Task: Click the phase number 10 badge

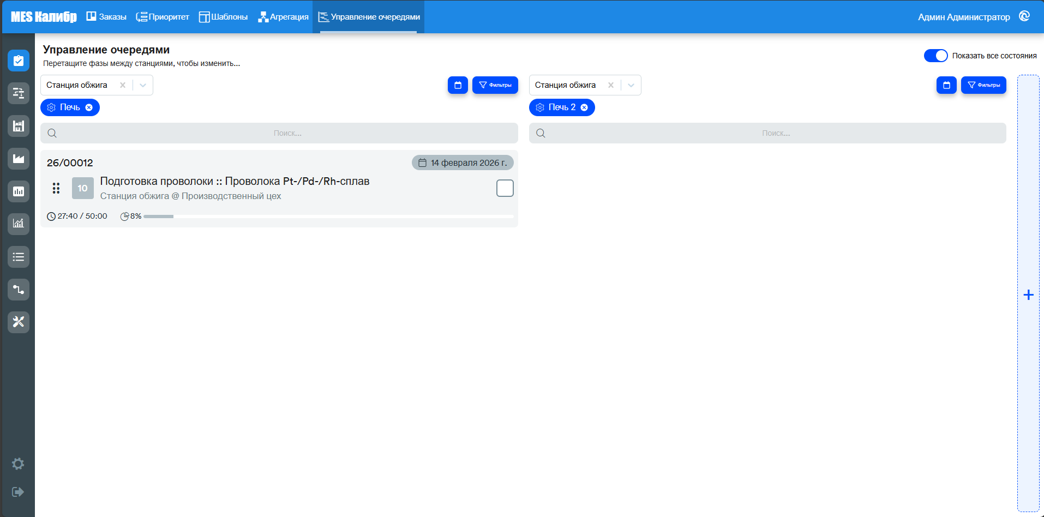Action: (82, 188)
